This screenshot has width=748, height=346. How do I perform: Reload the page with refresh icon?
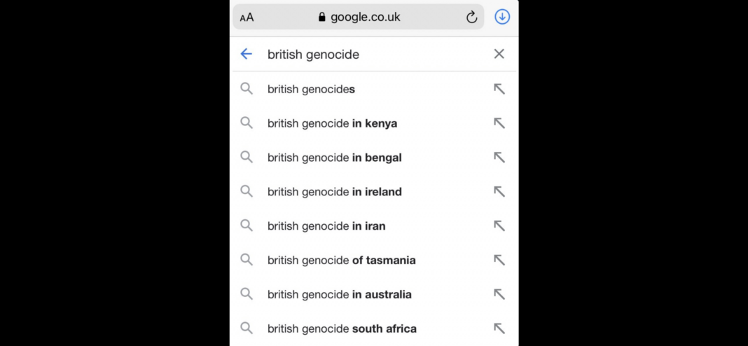click(x=471, y=18)
